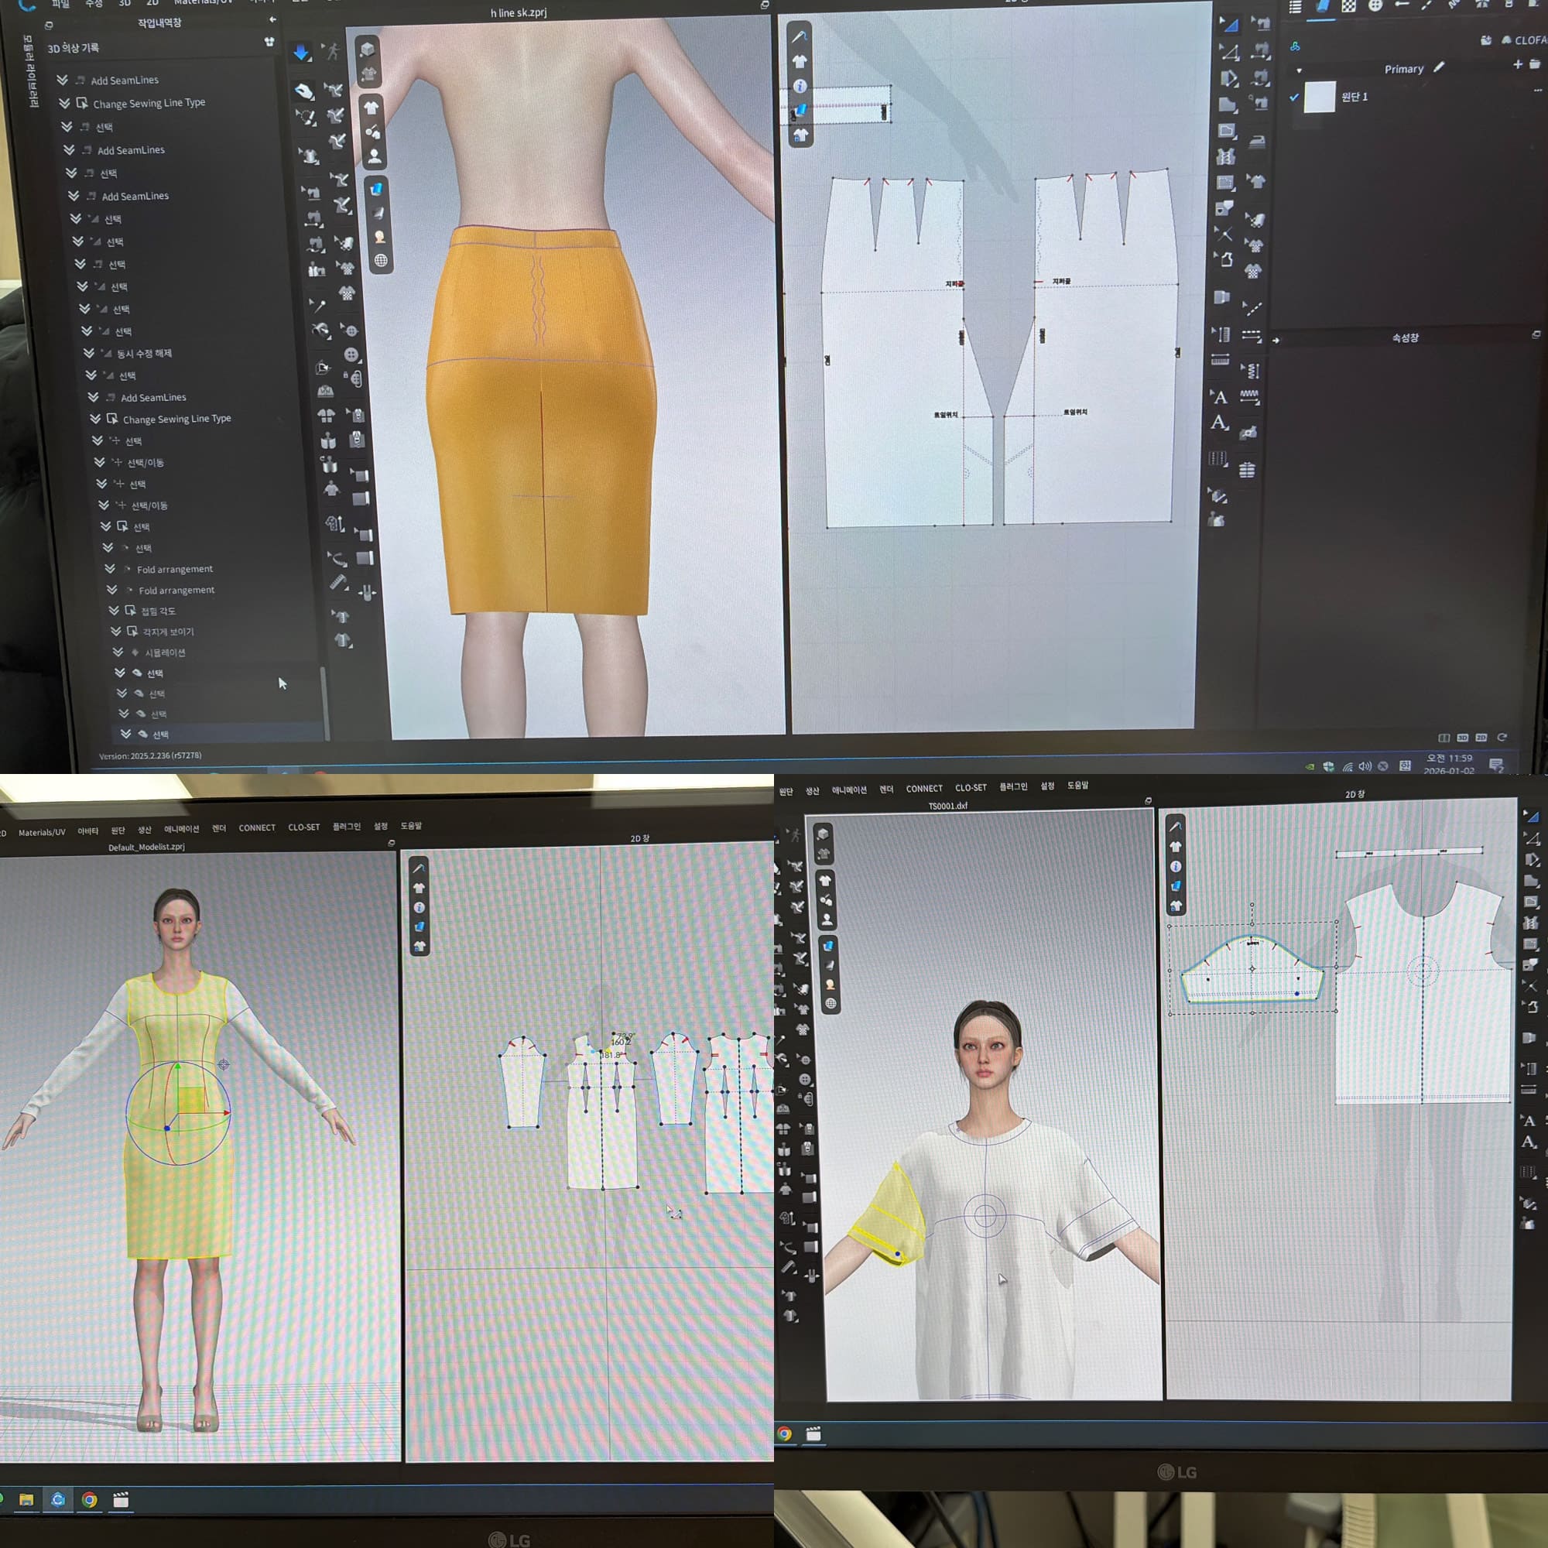Expand the 시뮬레이션 history entry chevron

tap(118, 652)
